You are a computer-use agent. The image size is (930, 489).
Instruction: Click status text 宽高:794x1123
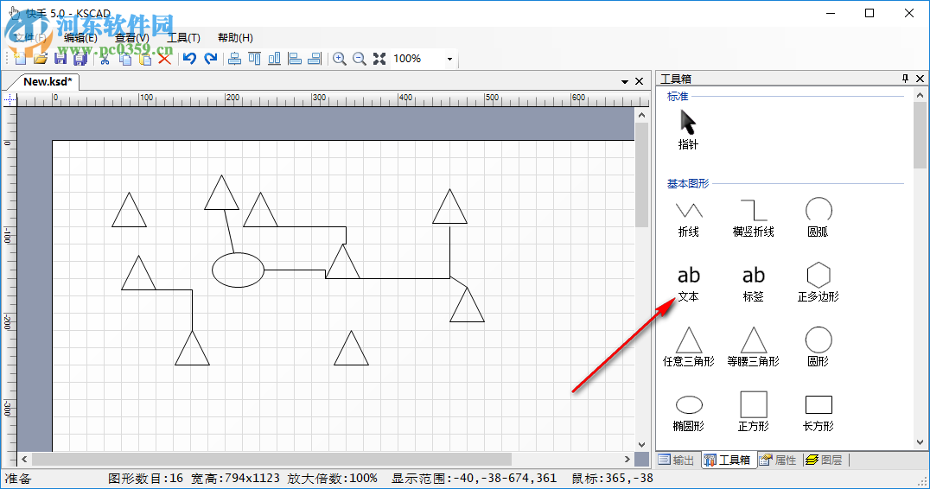coord(235,479)
